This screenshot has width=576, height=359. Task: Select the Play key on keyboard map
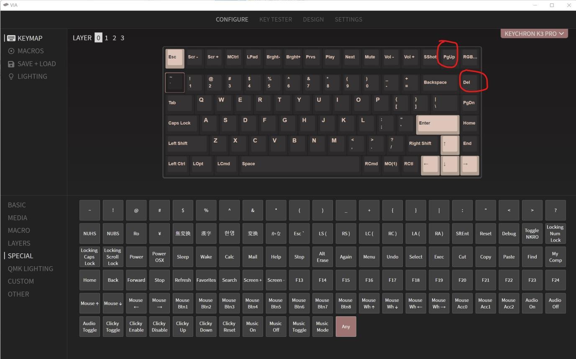(x=331, y=58)
